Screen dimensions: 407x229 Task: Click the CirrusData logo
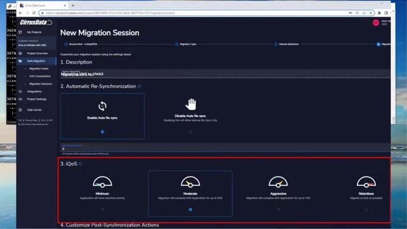pyautogui.click(x=36, y=23)
